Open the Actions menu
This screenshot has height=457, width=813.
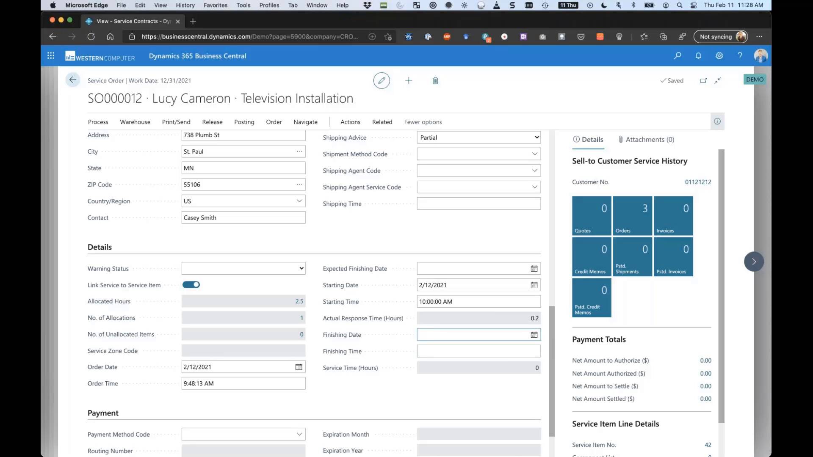pyautogui.click(x=350, y=122)
